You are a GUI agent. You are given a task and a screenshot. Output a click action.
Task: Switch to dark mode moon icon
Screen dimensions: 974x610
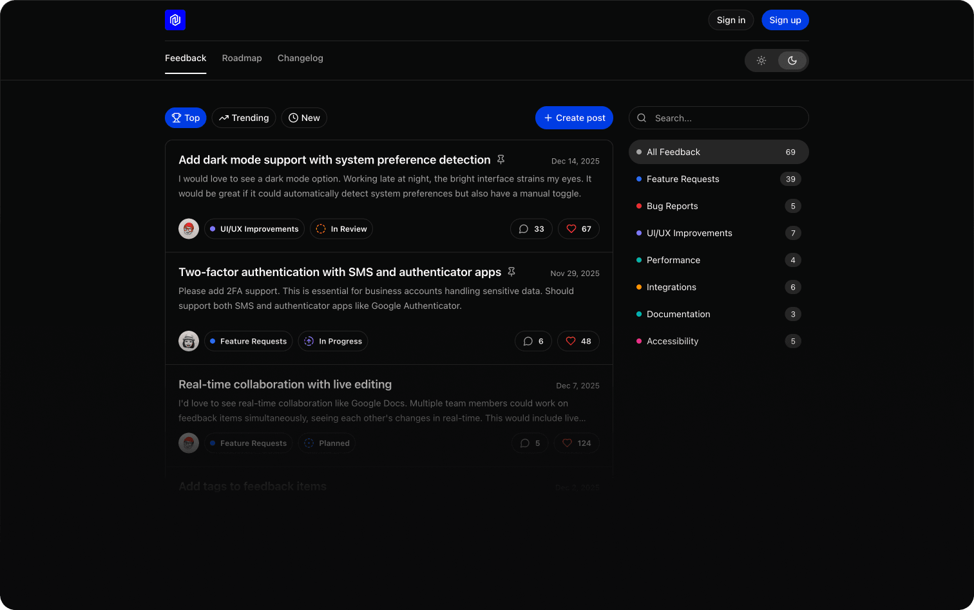[792, 60]
